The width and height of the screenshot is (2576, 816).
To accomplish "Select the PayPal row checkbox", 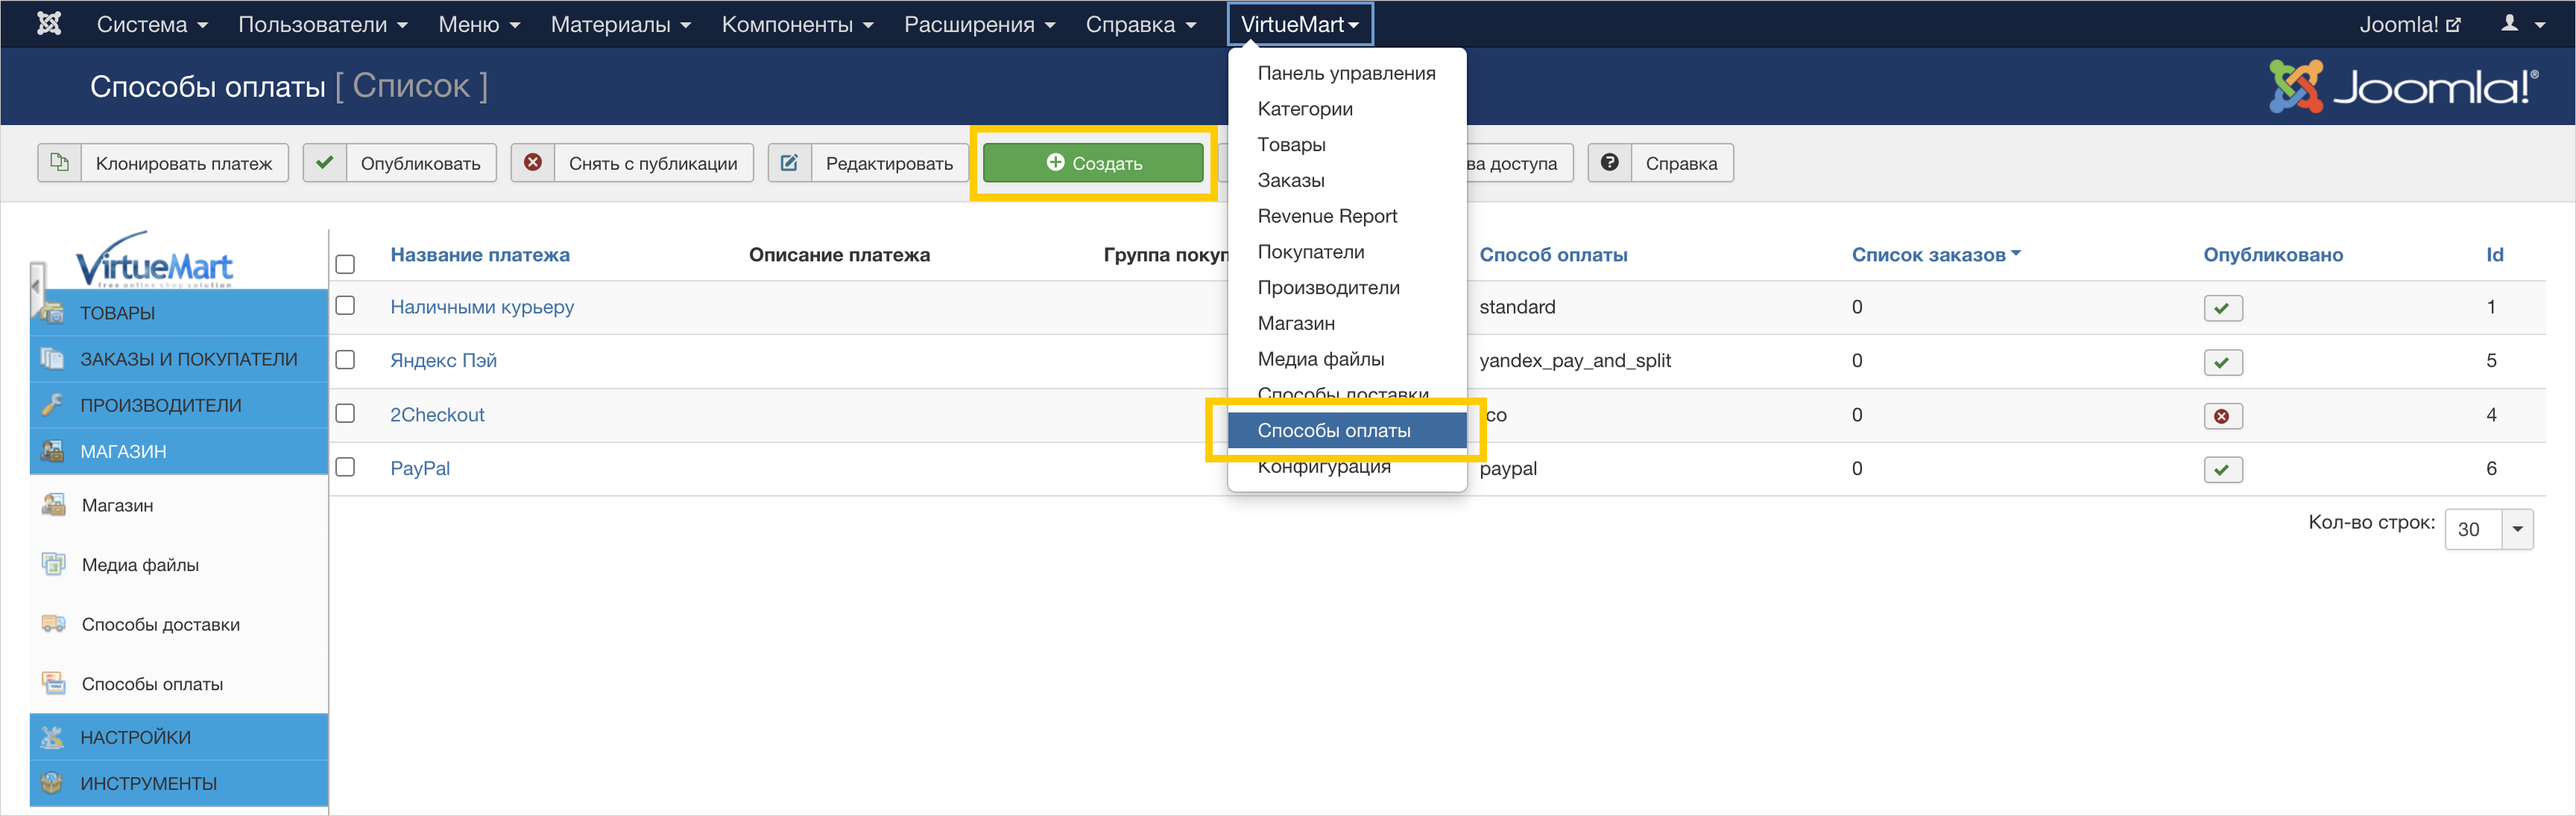I will (x=346, y=468).
